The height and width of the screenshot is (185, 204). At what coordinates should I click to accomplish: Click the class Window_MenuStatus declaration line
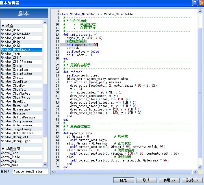96,14
